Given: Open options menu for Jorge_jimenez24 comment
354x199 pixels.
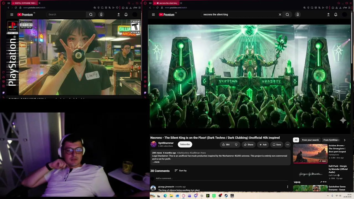Looking at the screenshot, I should [x=288, y=187].
